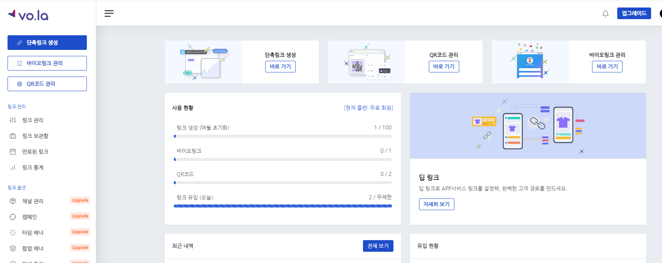
Task: Toggle the hamburger menu icon
Action: point(109,14)
